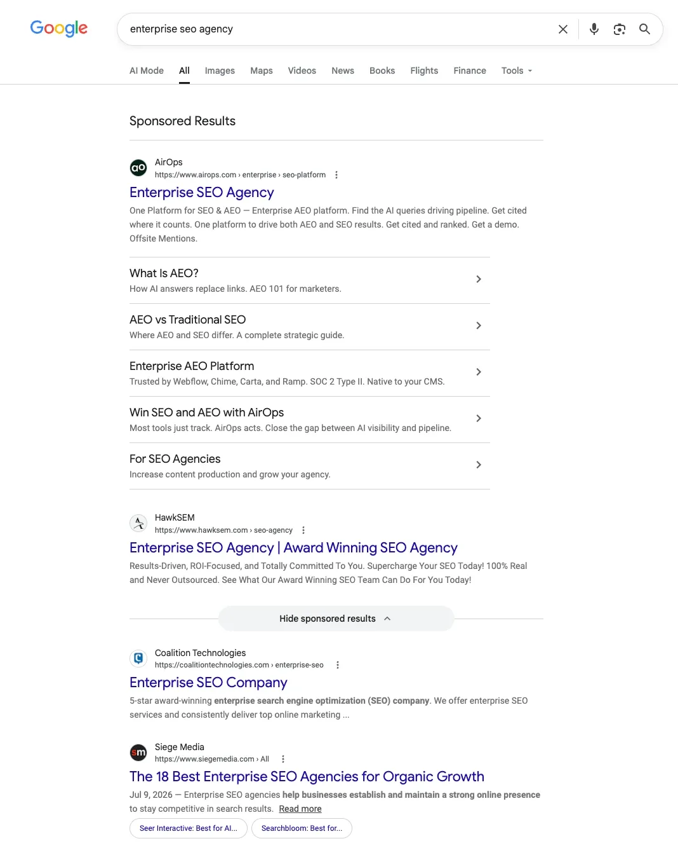Switch to the News tab
The height and width of the screenshot is (862, 678).
(343, 71)
